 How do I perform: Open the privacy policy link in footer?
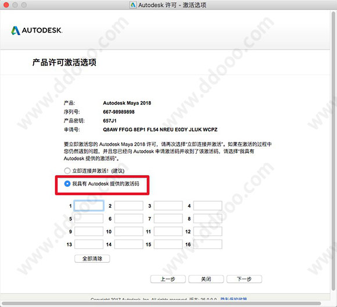coord(234,299)
